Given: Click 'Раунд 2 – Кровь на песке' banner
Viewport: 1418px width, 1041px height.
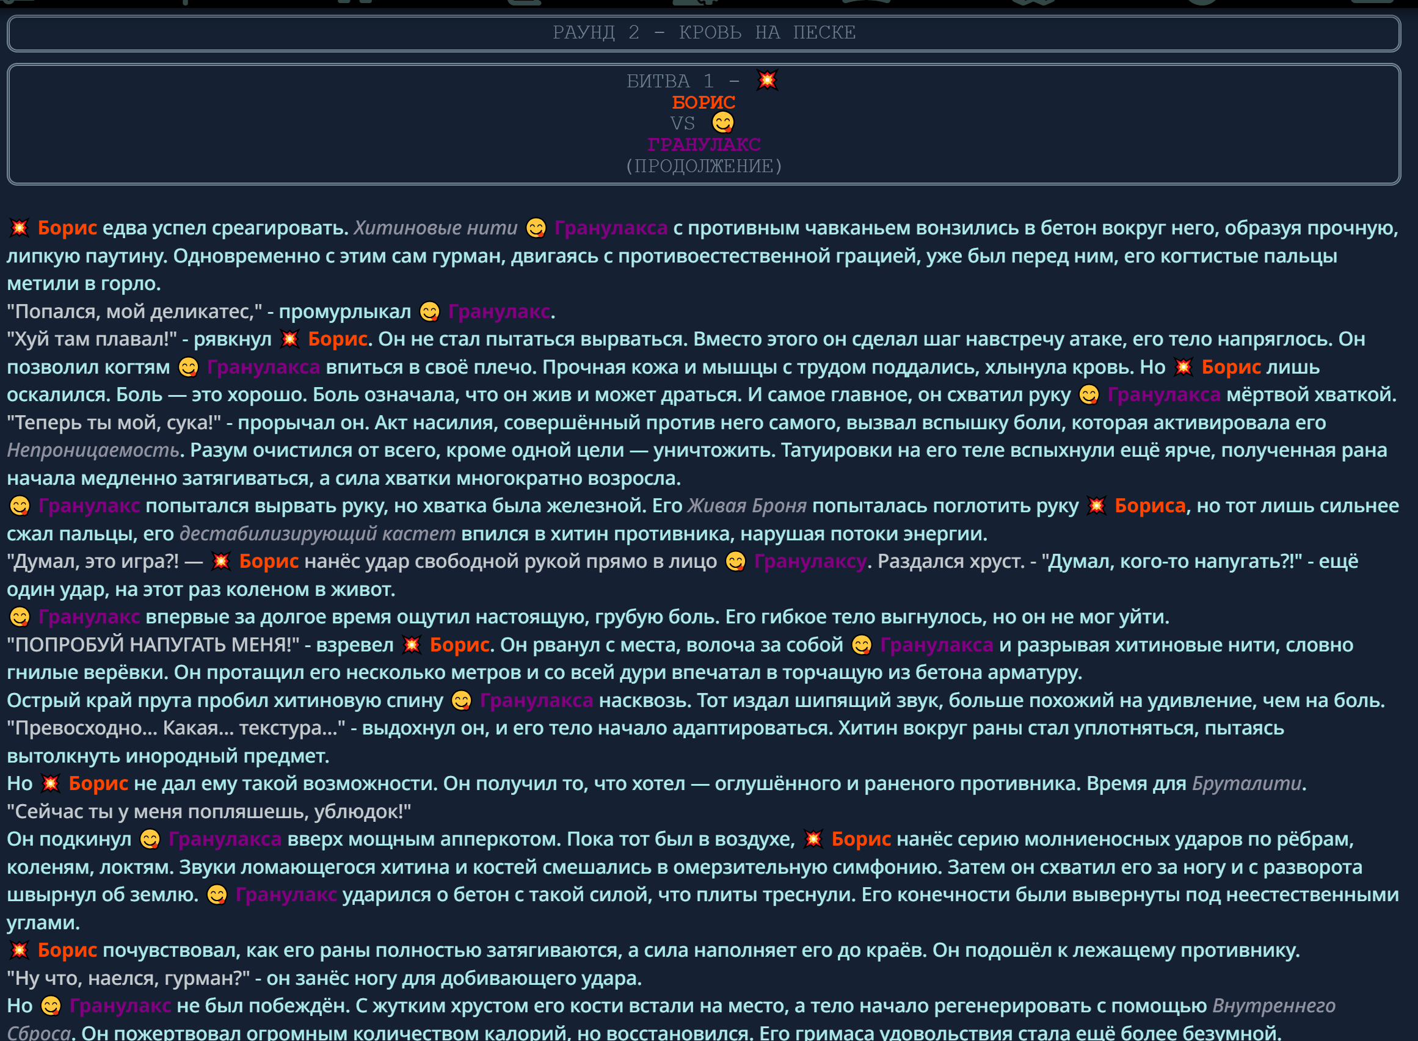Looking at the screenshot, I should point(704,32).
